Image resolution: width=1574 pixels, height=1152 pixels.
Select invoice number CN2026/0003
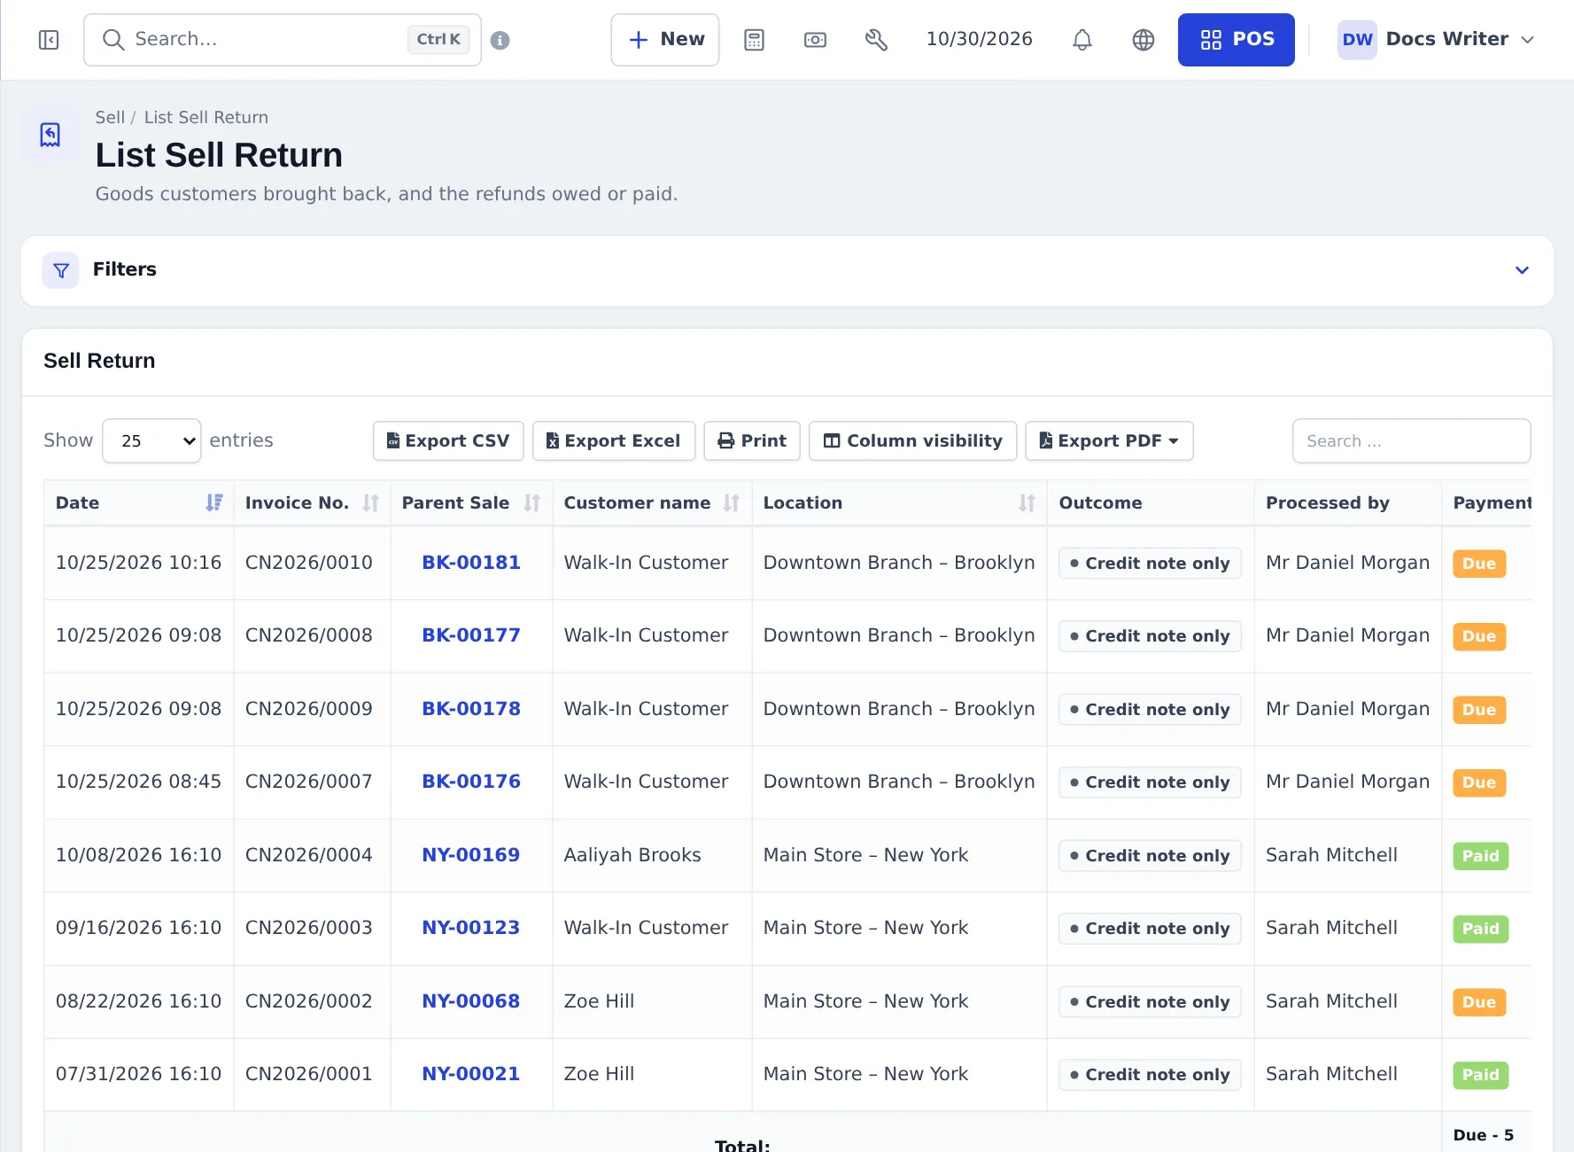pos(309,928)
